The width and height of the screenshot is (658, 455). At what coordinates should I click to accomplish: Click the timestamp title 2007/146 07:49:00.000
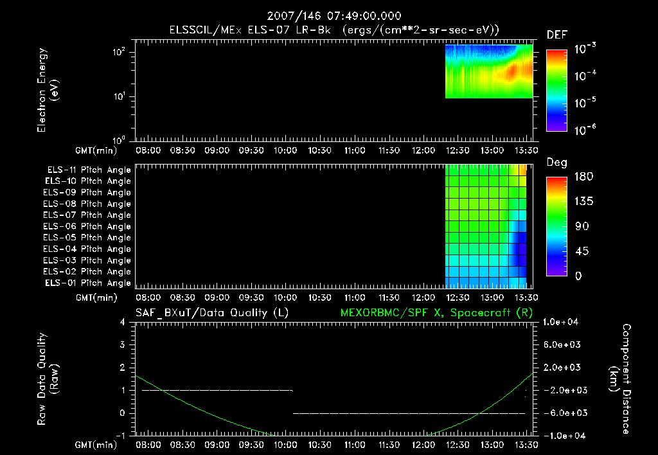point(334,16)
